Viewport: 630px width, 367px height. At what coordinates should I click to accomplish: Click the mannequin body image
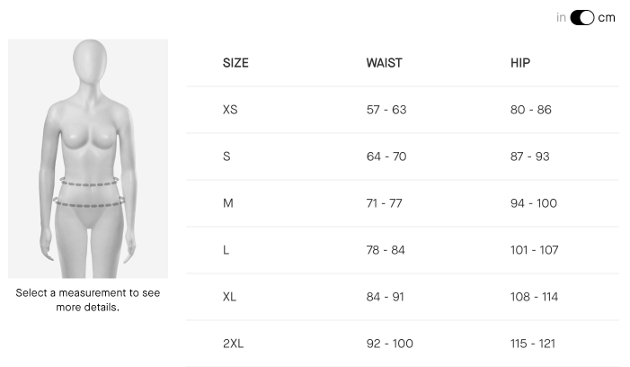88,158
